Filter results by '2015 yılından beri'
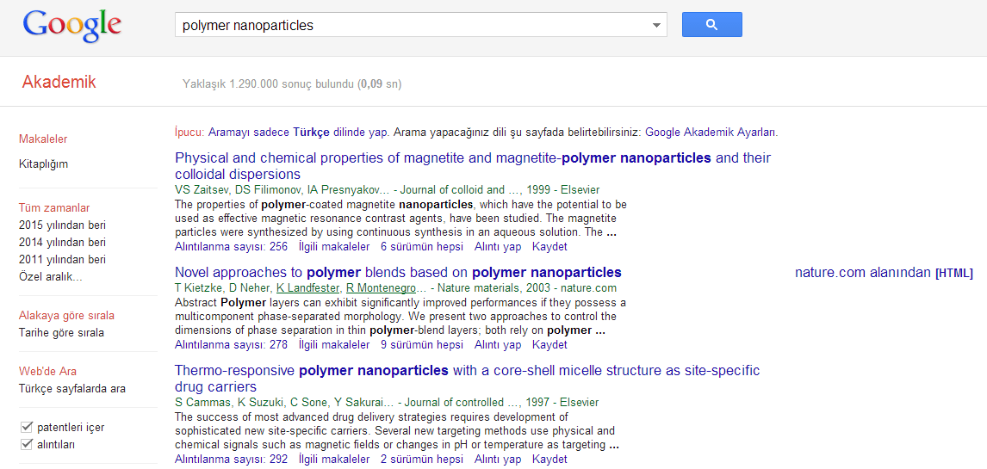The width and height of the screenshot is (987, 469). (62, 225)
